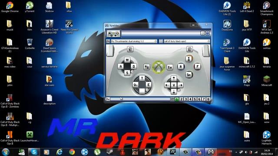Click the E key on the D-pad

tap(149, 85)
